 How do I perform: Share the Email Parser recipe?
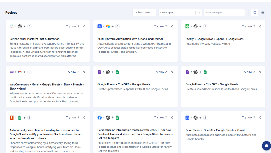click(x=260, y=118)
